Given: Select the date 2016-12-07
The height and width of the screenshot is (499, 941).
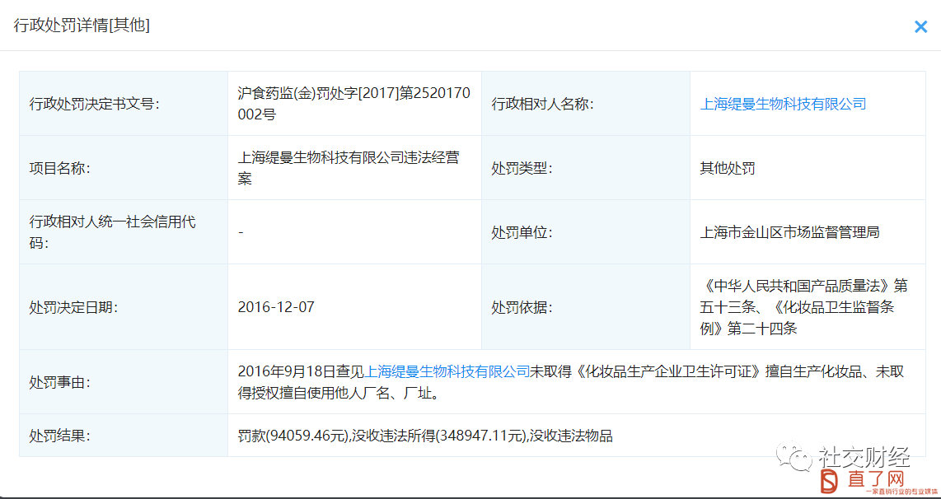Looking at the screenshot, I should pos(276,307).
